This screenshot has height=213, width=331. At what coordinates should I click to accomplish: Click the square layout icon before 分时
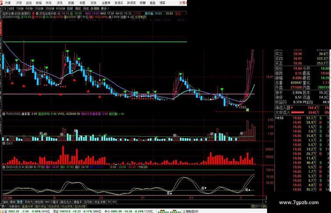(5, 9)
